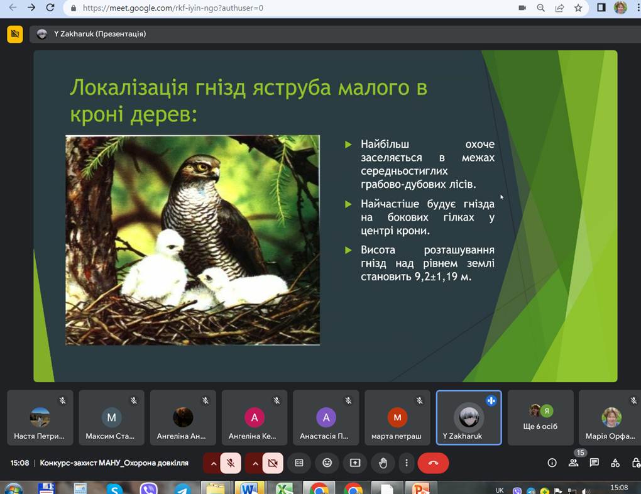The height and width of the screenshot is (494, 641).
Task: Open meeting details info icon
Action: pyautogui.click(x=552, y=463)
